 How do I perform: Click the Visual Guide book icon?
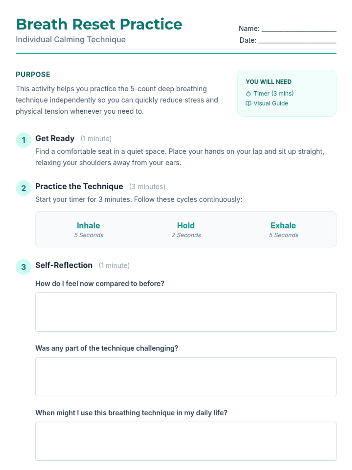pos(248,103)
